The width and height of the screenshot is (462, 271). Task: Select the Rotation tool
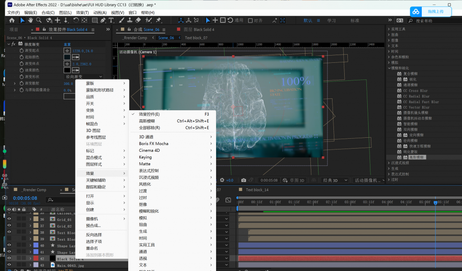point(76,20)
